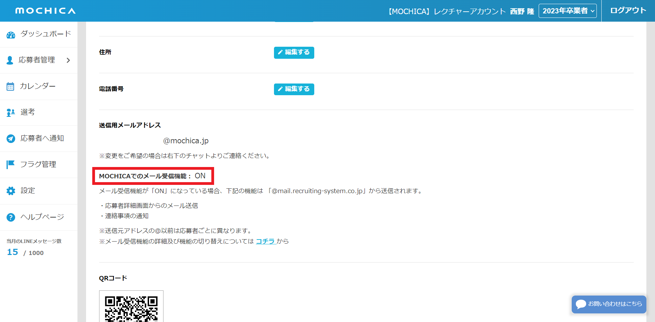This screenshot has height=322, width=655.
Task: Click the applicant management person icon
Action: coord(10,60)
